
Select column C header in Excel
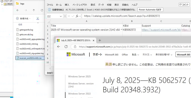point(161,21)
